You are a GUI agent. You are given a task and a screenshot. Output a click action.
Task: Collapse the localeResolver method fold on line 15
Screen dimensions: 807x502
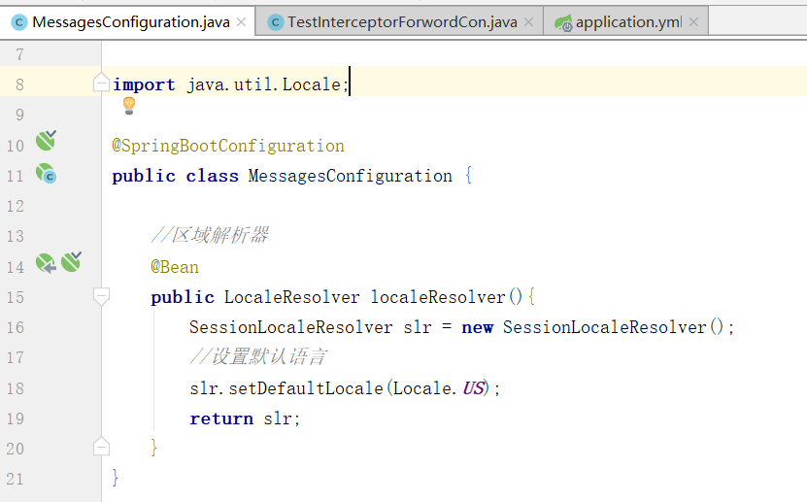pyautogui.click(x=101, y=296)
